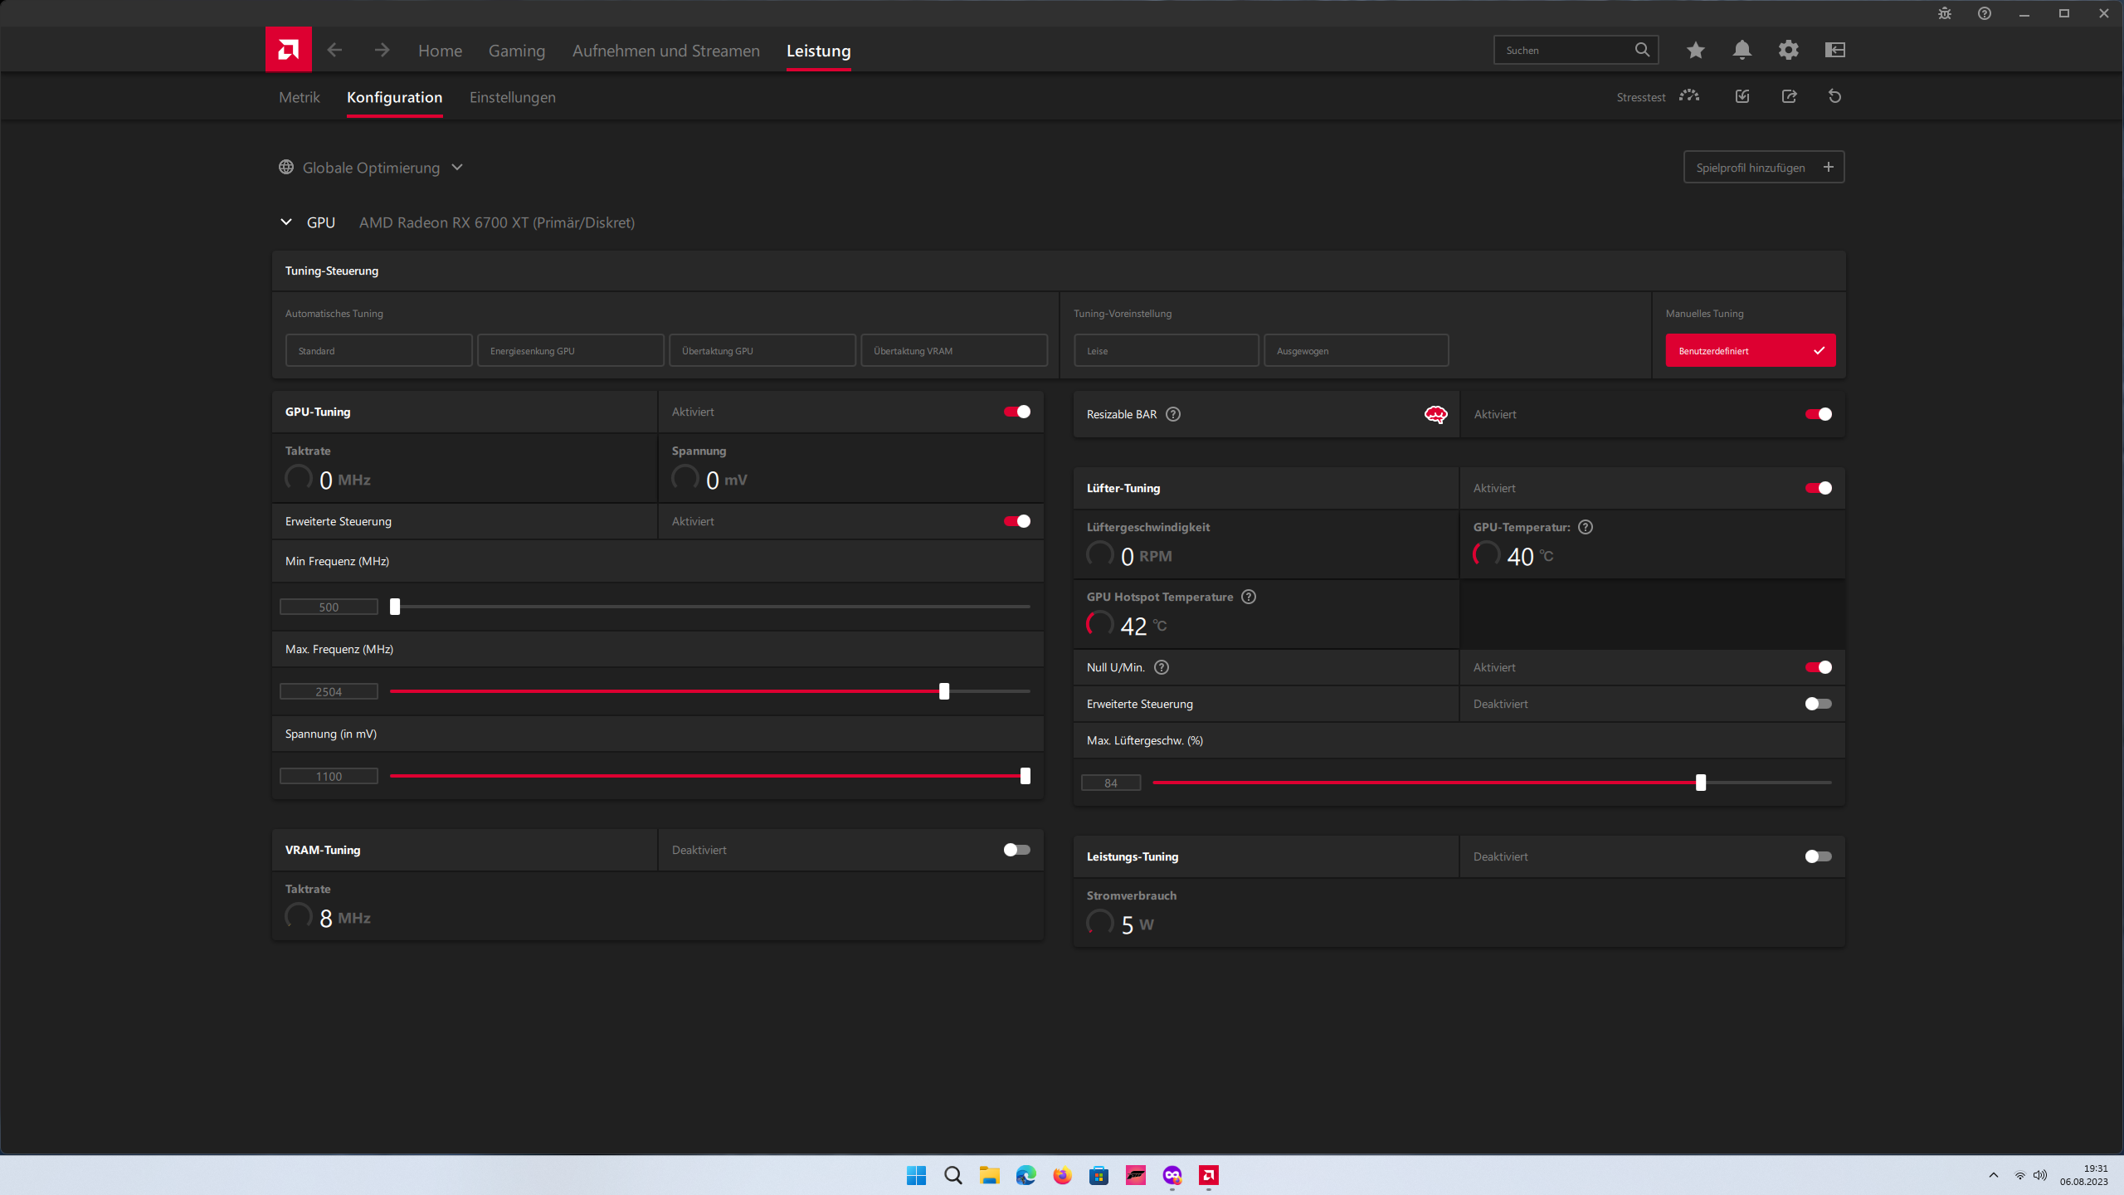The width and height of the screenshot is (2124, 1195).
Task: Disable the Lüfter-Tuning toggle
Action: click(1818, 488)
